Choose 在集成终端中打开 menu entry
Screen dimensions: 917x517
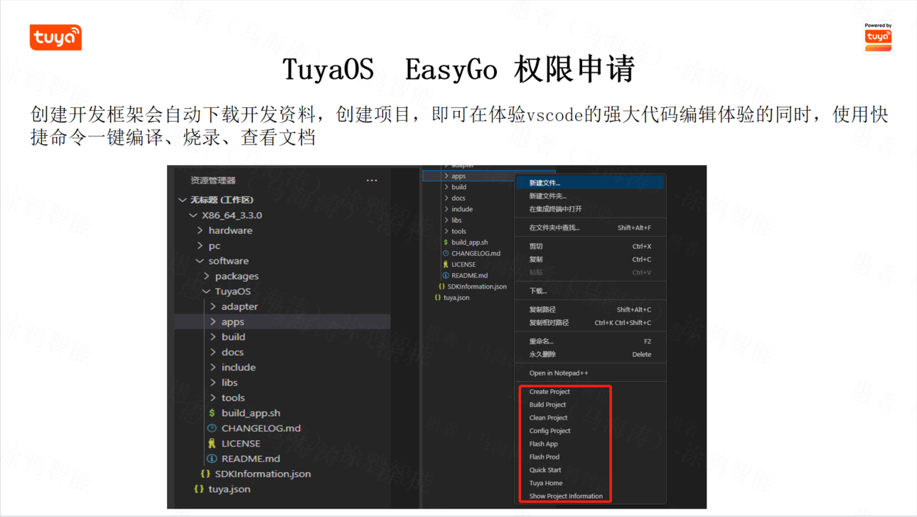tap(590, 209)
